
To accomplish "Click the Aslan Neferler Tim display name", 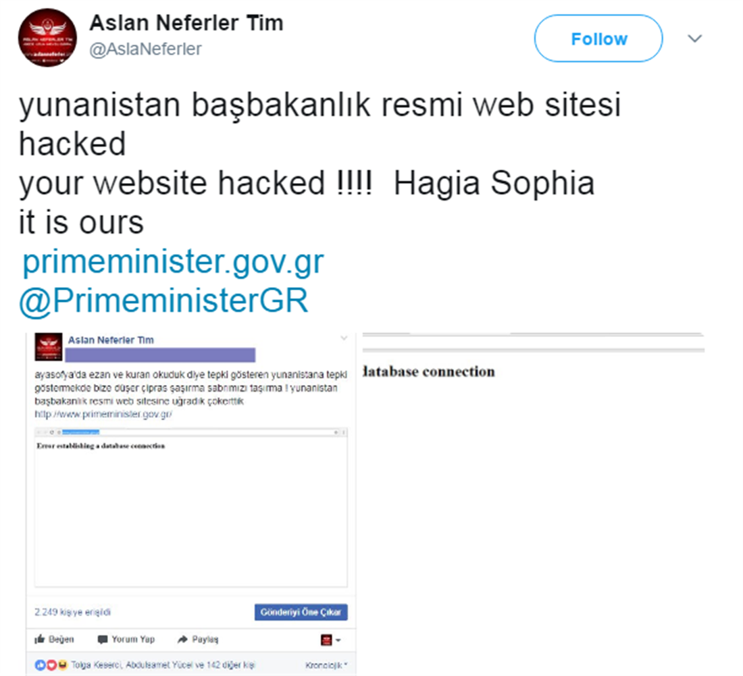I will point(186,23).
